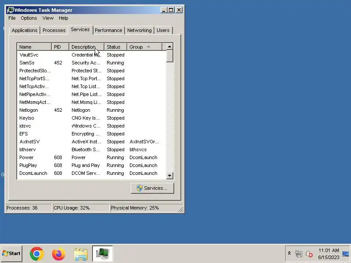The height and width of the screenshot is (263, 351).
Task: Select the AxInstSV service row
Action: point(92,142)
